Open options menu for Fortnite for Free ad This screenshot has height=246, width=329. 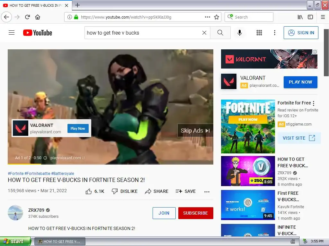click(x=314, y=103)
